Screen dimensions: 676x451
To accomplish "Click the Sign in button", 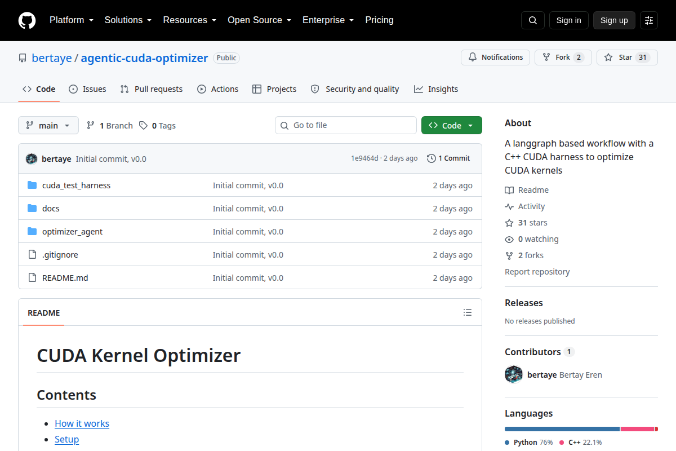I will [x=568, y=20].
